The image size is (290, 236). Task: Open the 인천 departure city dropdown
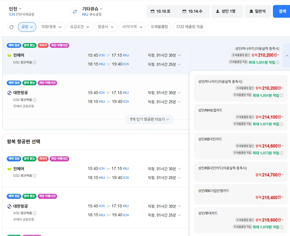pos(15,9)
